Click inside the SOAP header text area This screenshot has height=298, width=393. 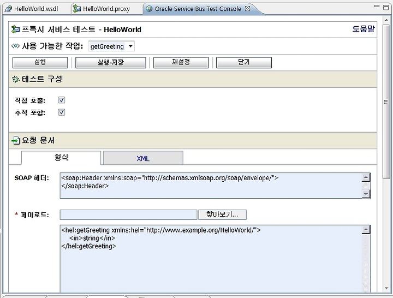pyautogui.click(x=211, y=186)
